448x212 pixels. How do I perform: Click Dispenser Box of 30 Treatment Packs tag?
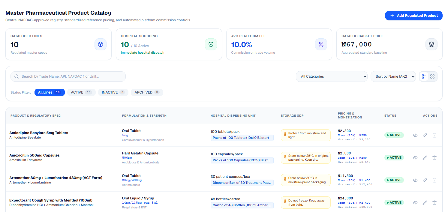pyautogui.click(x=242, y=183)
